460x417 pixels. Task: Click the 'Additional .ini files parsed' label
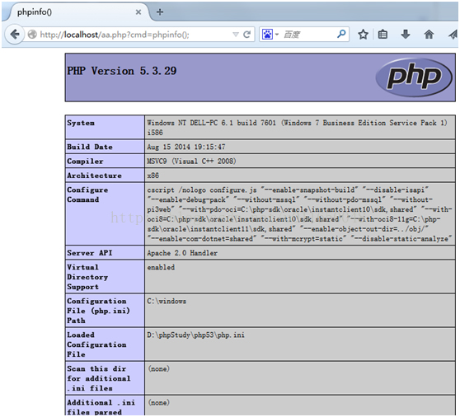tap(101, 407)
